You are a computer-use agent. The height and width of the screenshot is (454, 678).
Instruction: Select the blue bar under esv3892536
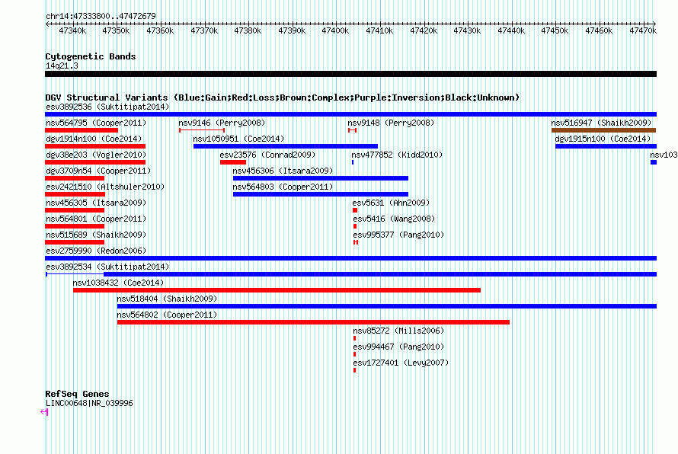click(350, 114)
